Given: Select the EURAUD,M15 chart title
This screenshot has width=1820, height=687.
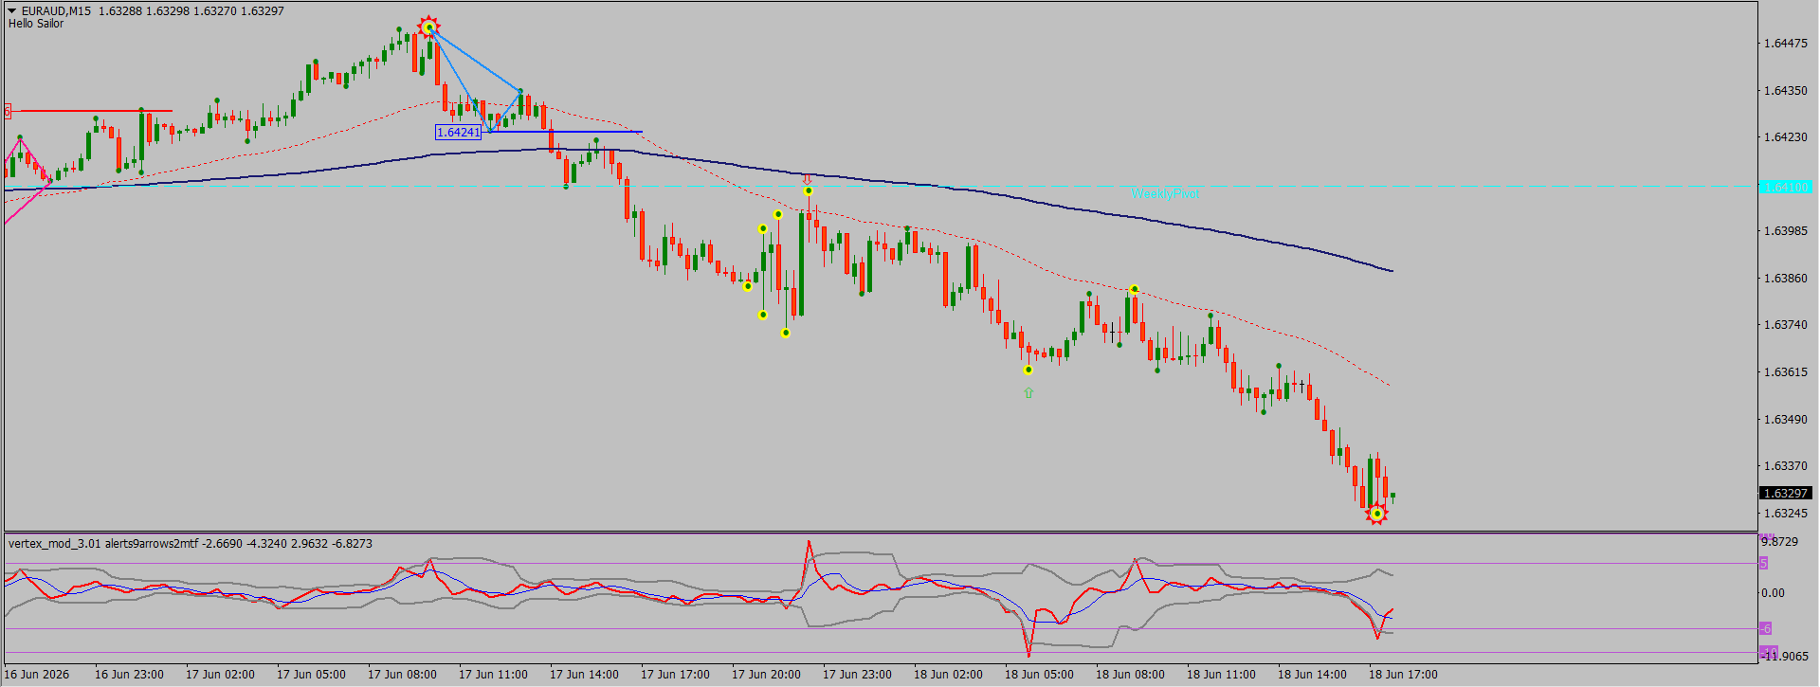Looking at the screenshot, I should pyautogui.click(x=57, y=11).
